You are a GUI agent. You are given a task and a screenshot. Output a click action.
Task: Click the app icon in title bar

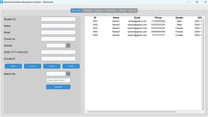tap(2, 2)
